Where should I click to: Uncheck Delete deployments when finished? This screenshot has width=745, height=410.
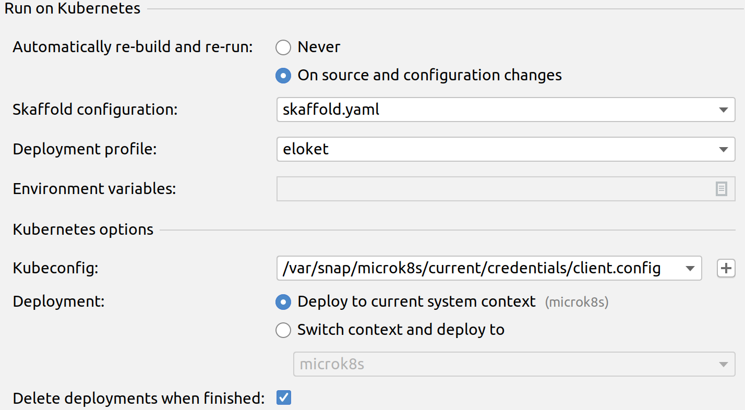tap(283, 397)
